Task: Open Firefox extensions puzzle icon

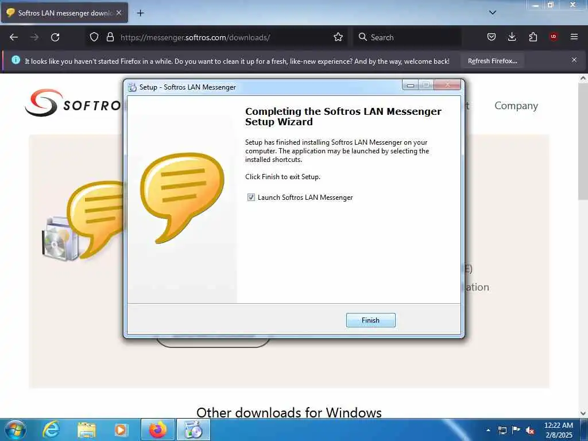Action: coord(533,37)
